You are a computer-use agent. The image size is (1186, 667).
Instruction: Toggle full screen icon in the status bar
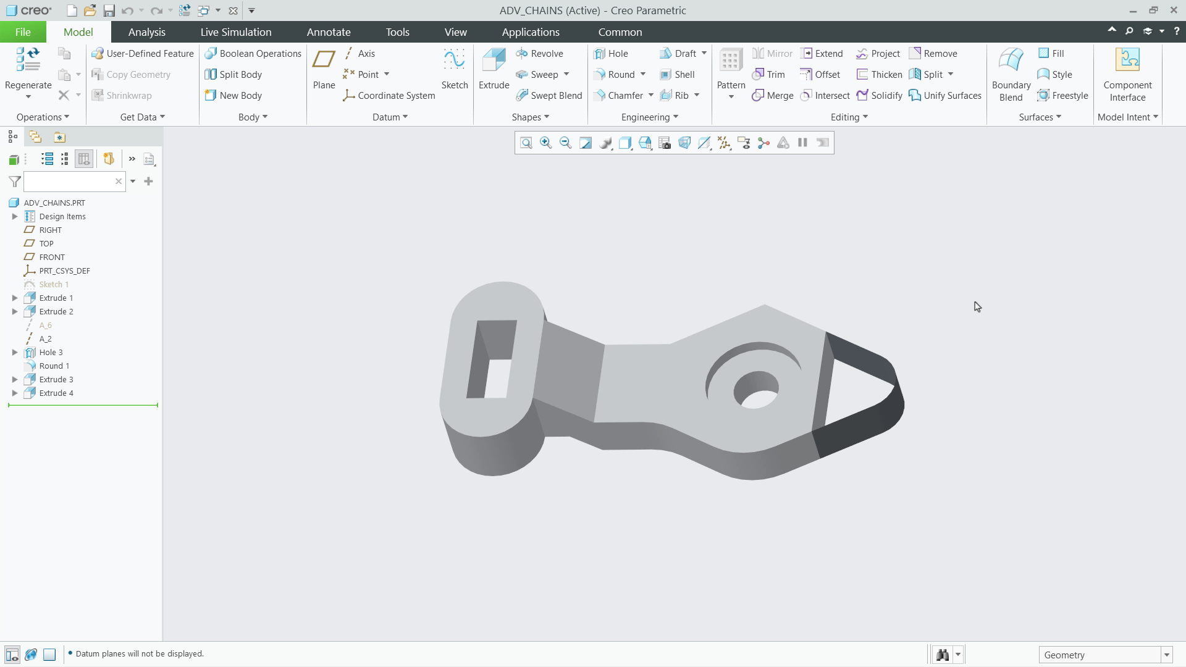coord(49,655)
